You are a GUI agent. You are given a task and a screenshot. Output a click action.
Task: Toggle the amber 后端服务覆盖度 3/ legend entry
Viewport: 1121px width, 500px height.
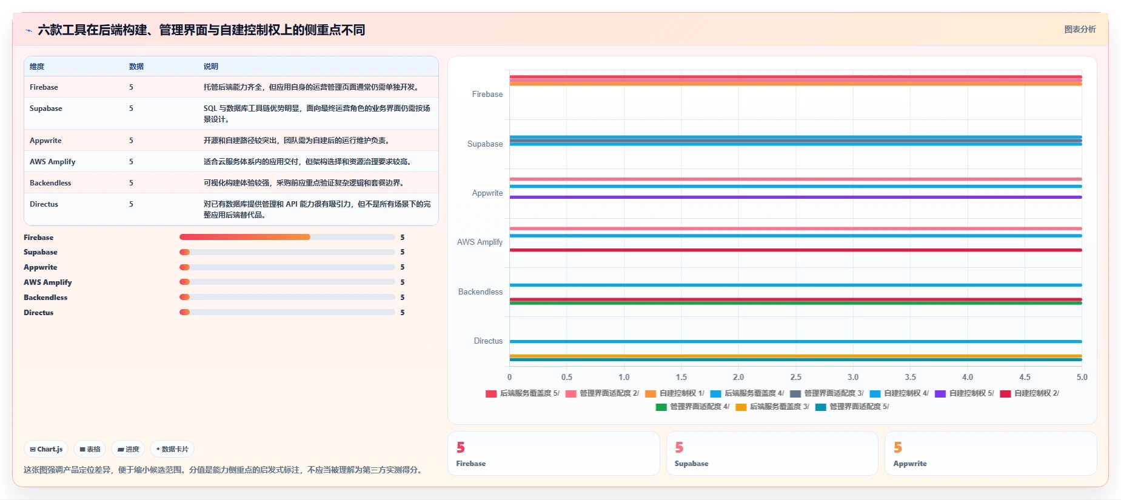pos(772,407)
